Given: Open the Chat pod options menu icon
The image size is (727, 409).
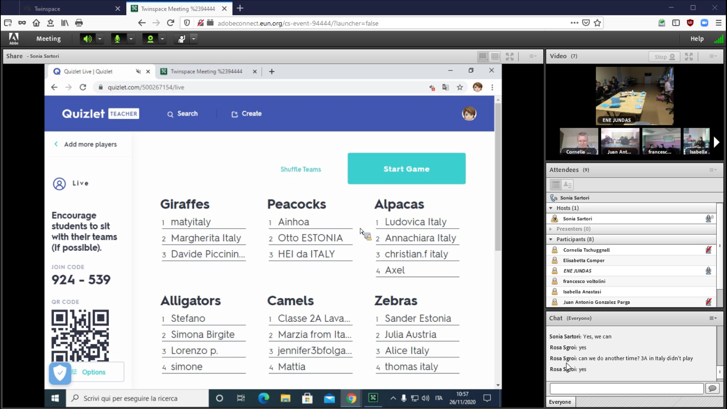Looking at the screenshot, I should tap(713, 318).
